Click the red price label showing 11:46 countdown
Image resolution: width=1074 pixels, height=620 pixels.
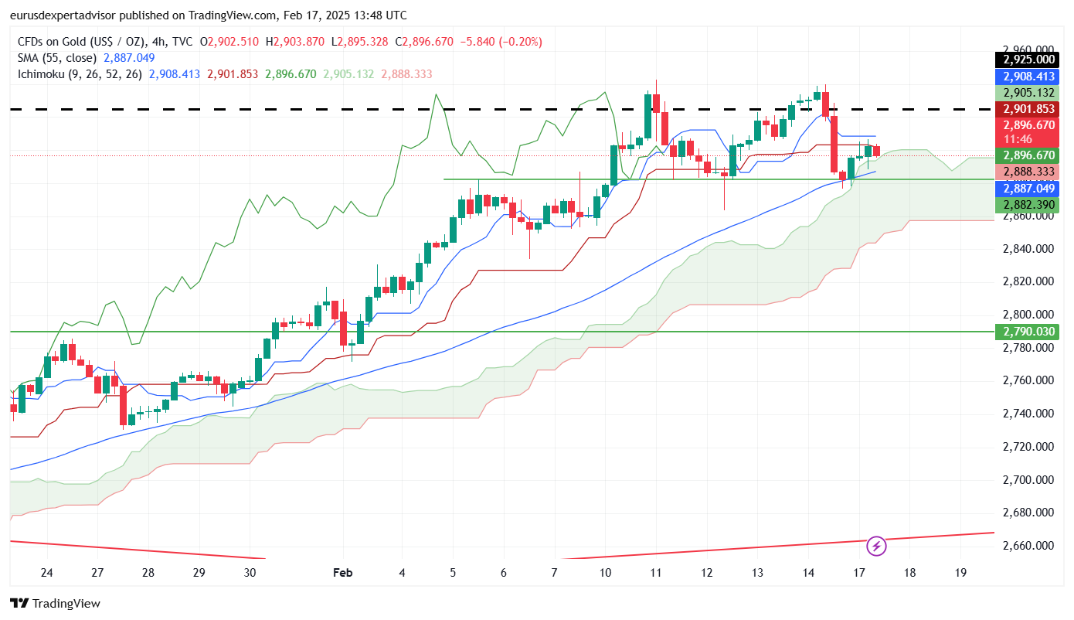(x=1028, y=131)
